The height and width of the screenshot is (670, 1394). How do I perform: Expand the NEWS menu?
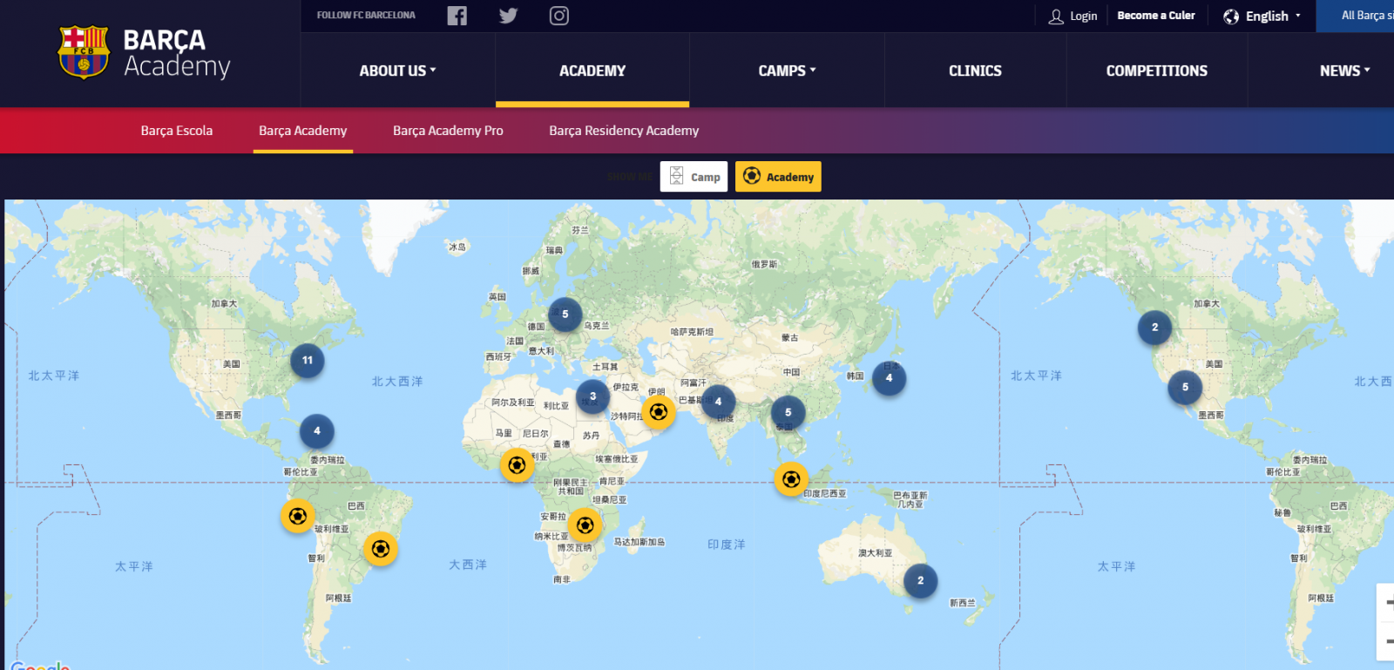point(1344,71)
